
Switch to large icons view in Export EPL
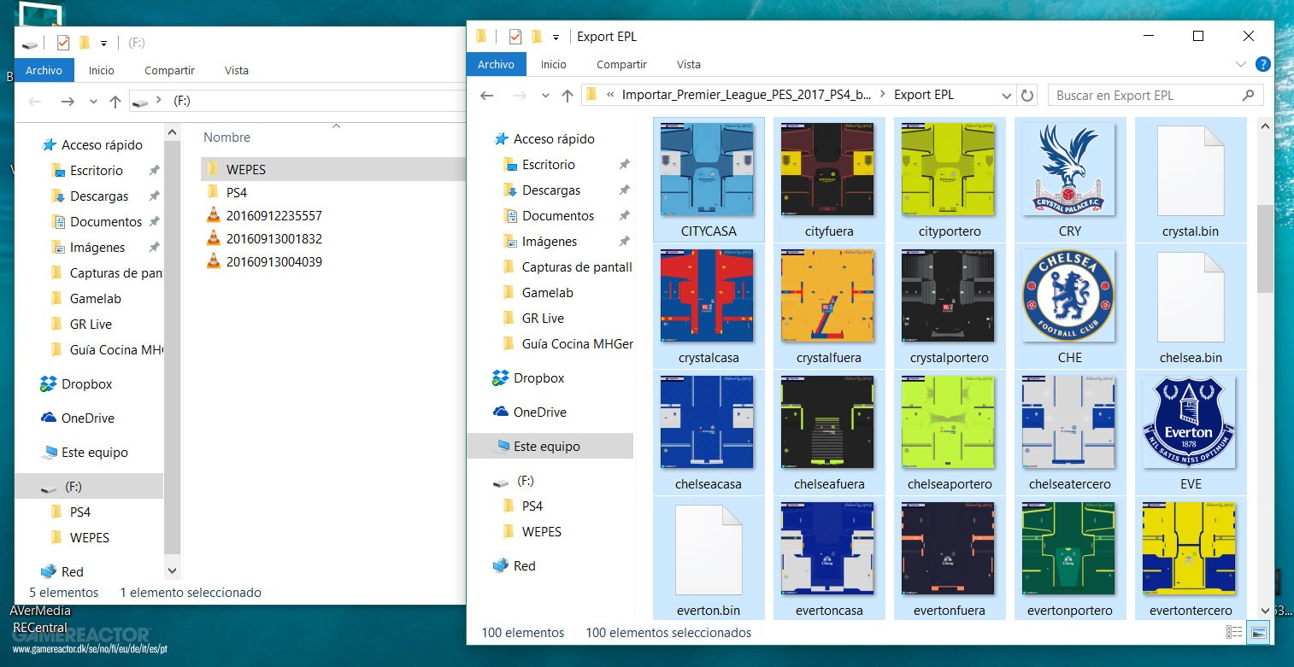pos(1258,633)
